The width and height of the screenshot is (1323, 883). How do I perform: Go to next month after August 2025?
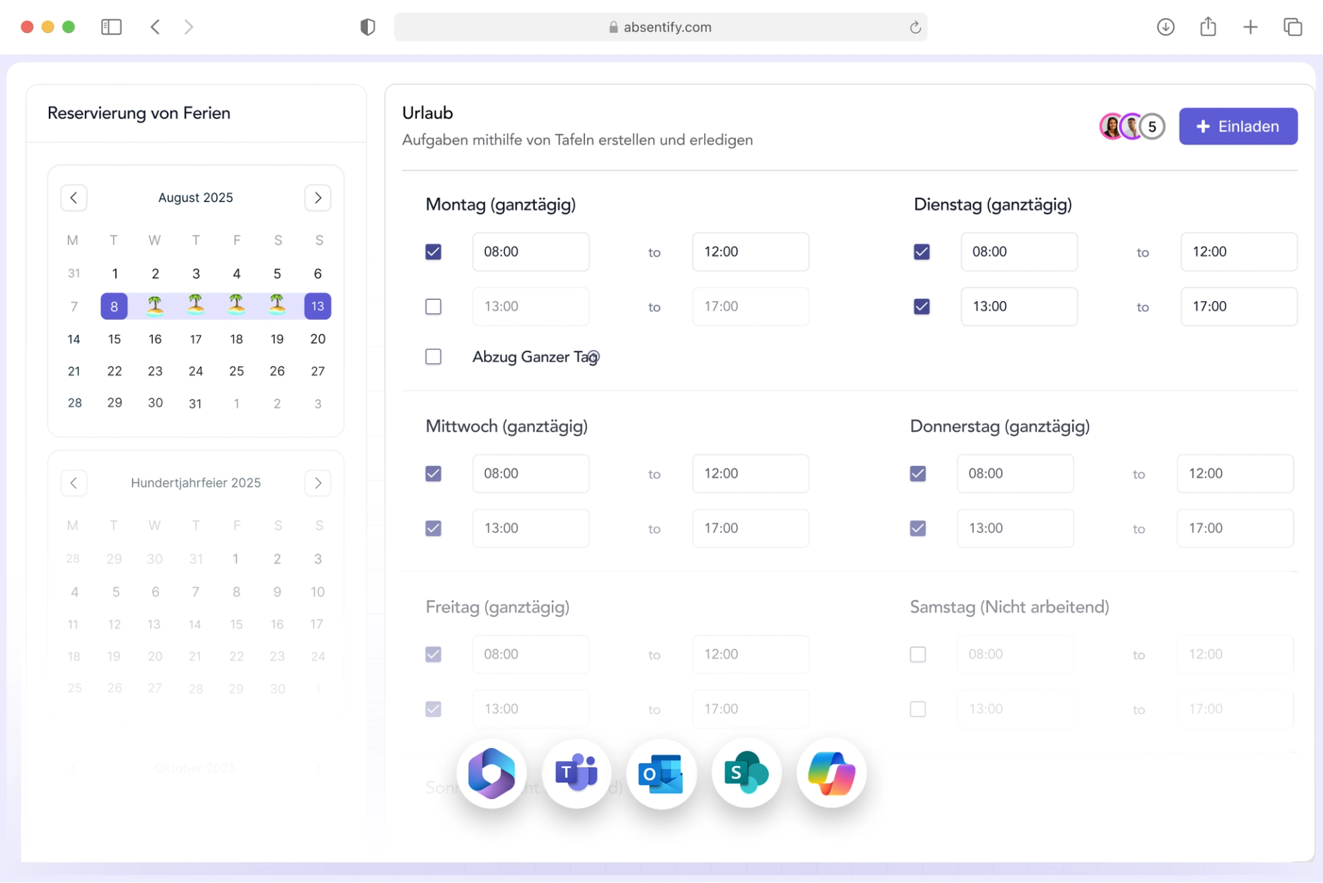pos(318,198)
